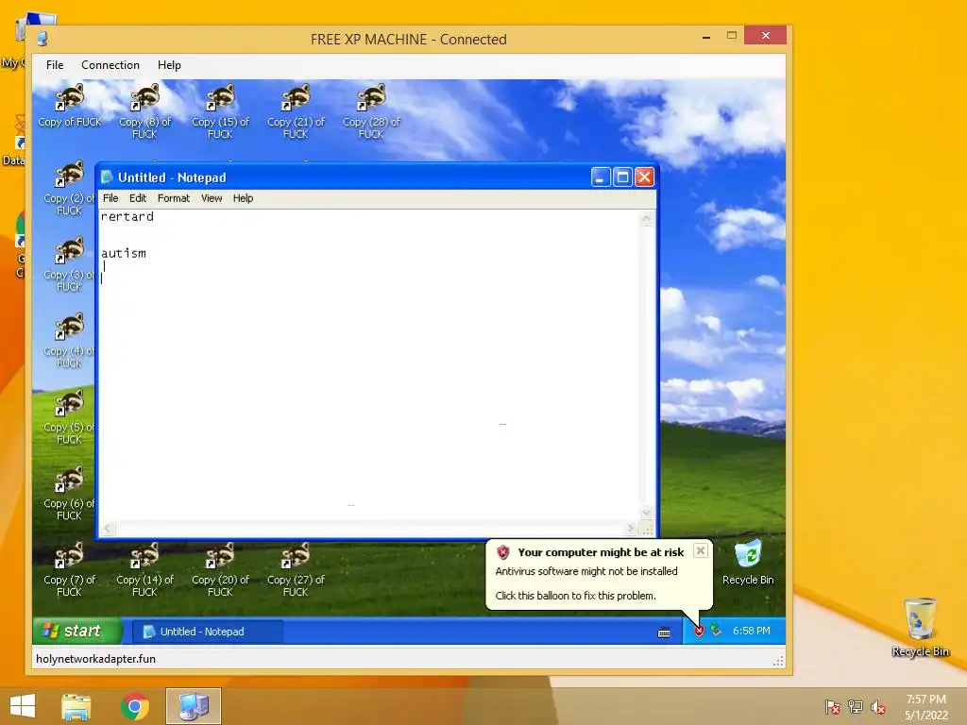Image resolution: width=967 pixels, height=725 pixels.
Task: Open the on-screen keyboard icon in XP taskbar
Action: coord(664,632)
